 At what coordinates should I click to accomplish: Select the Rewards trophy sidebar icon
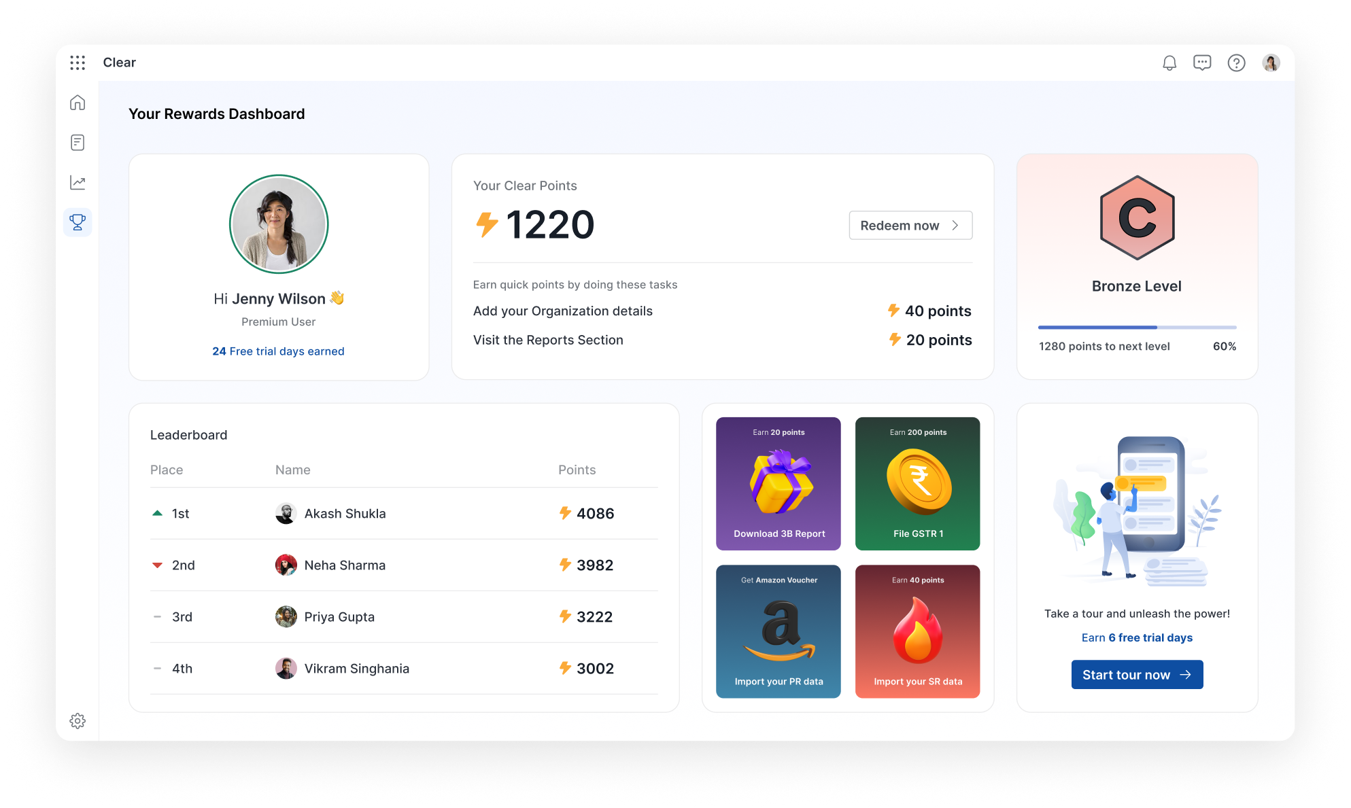pos(78,222)
